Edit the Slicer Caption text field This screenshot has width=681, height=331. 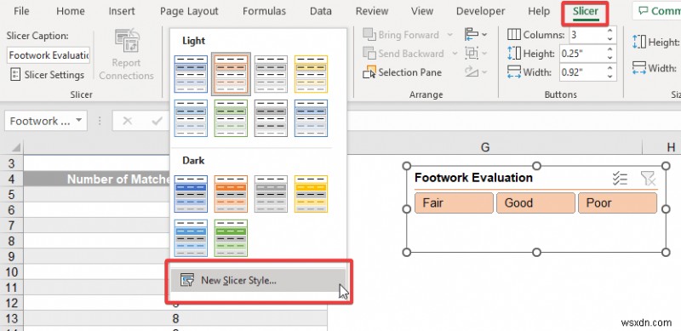click(x=49, y=55)
